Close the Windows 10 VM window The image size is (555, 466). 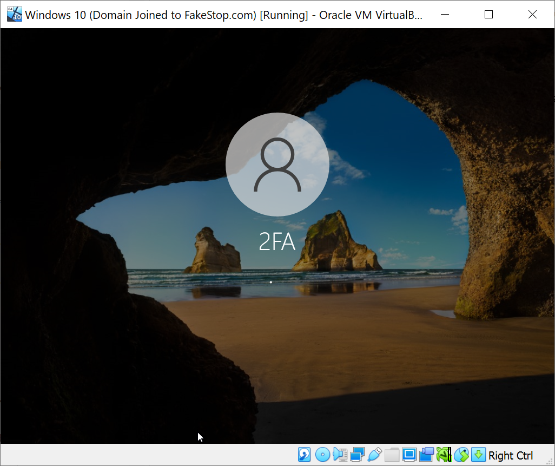coord(532,15)
